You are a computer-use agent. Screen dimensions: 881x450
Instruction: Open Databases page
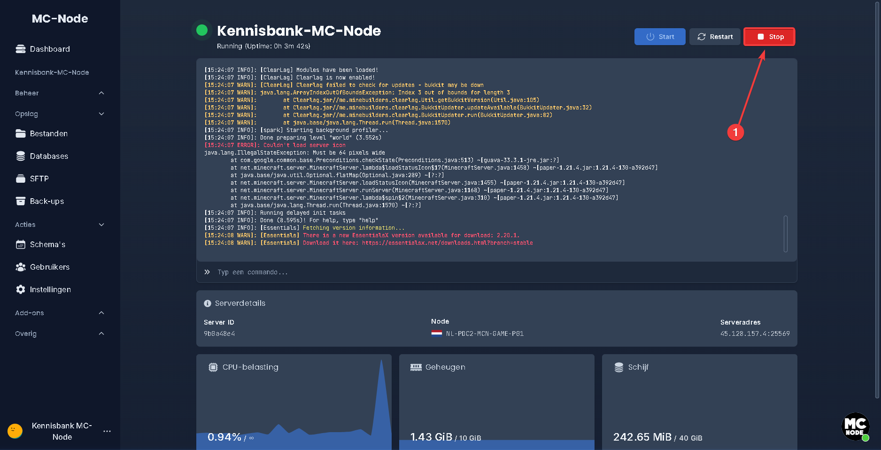[x=60, y=156]
